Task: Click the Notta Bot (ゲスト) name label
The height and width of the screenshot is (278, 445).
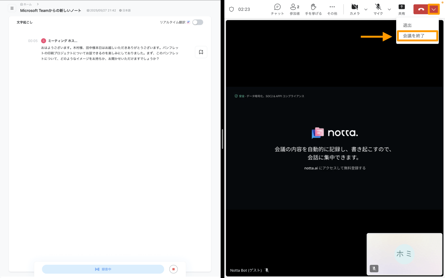Action: coord(246,270)
